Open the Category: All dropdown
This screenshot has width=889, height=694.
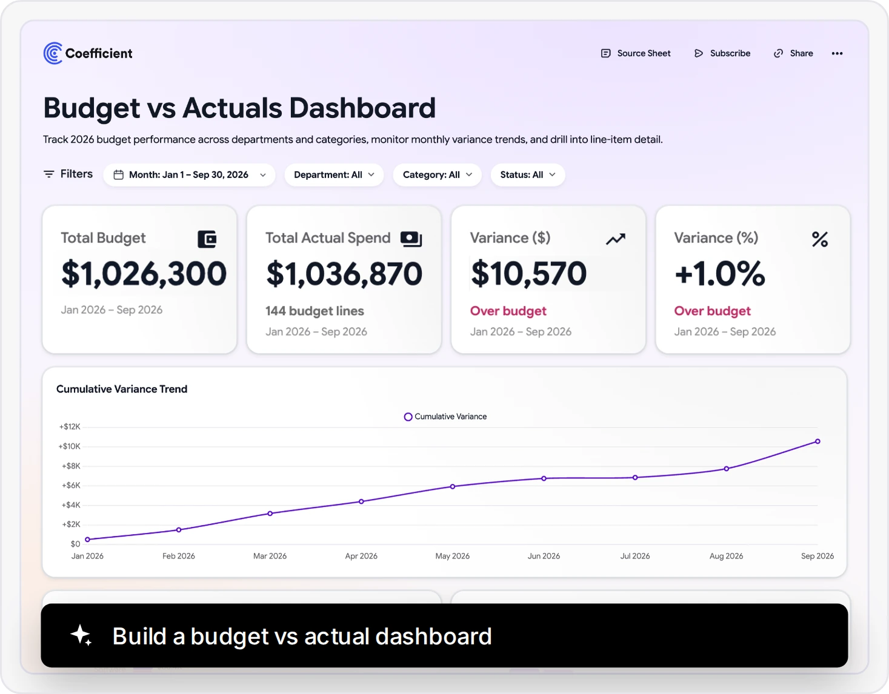tap(438, 175)
